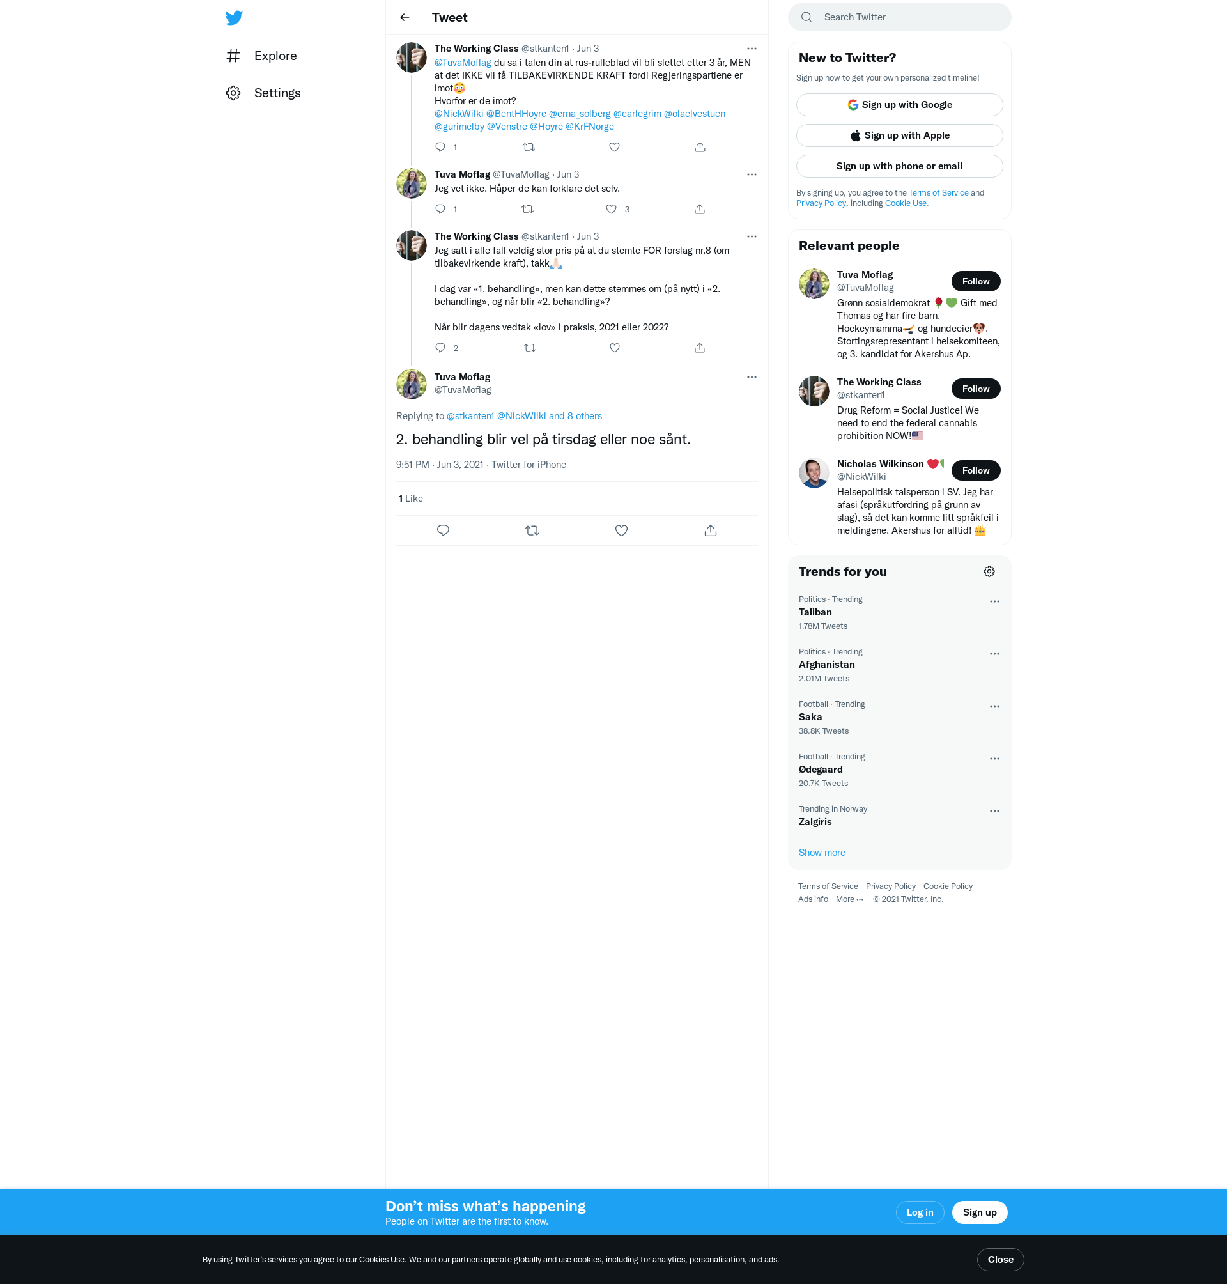Open Ads info footer link

813,899
